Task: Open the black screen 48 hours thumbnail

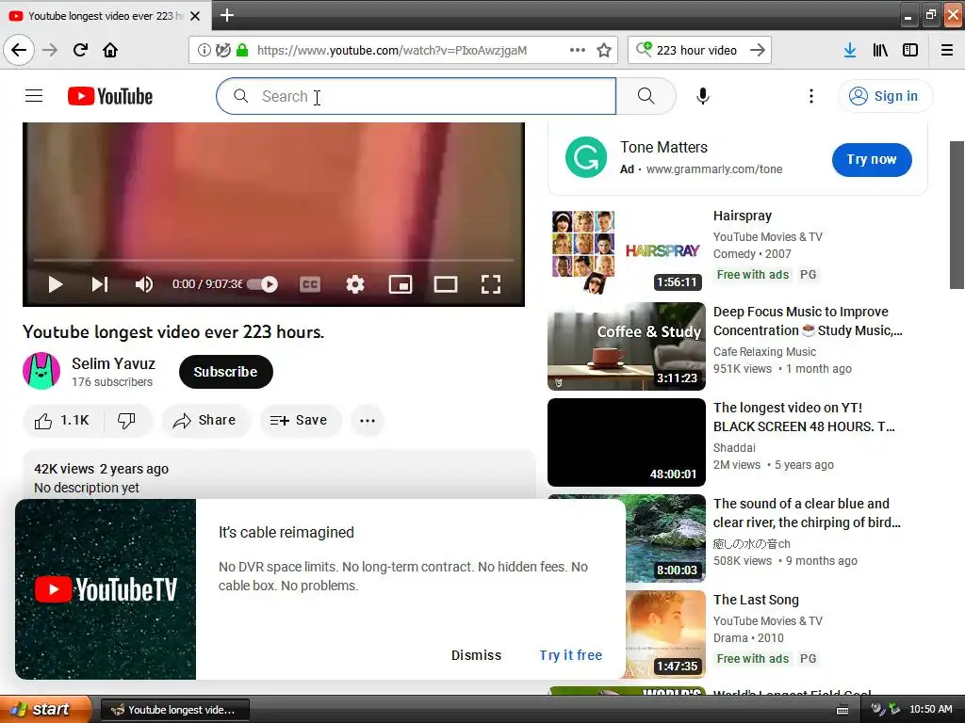Action: point(627,442)
